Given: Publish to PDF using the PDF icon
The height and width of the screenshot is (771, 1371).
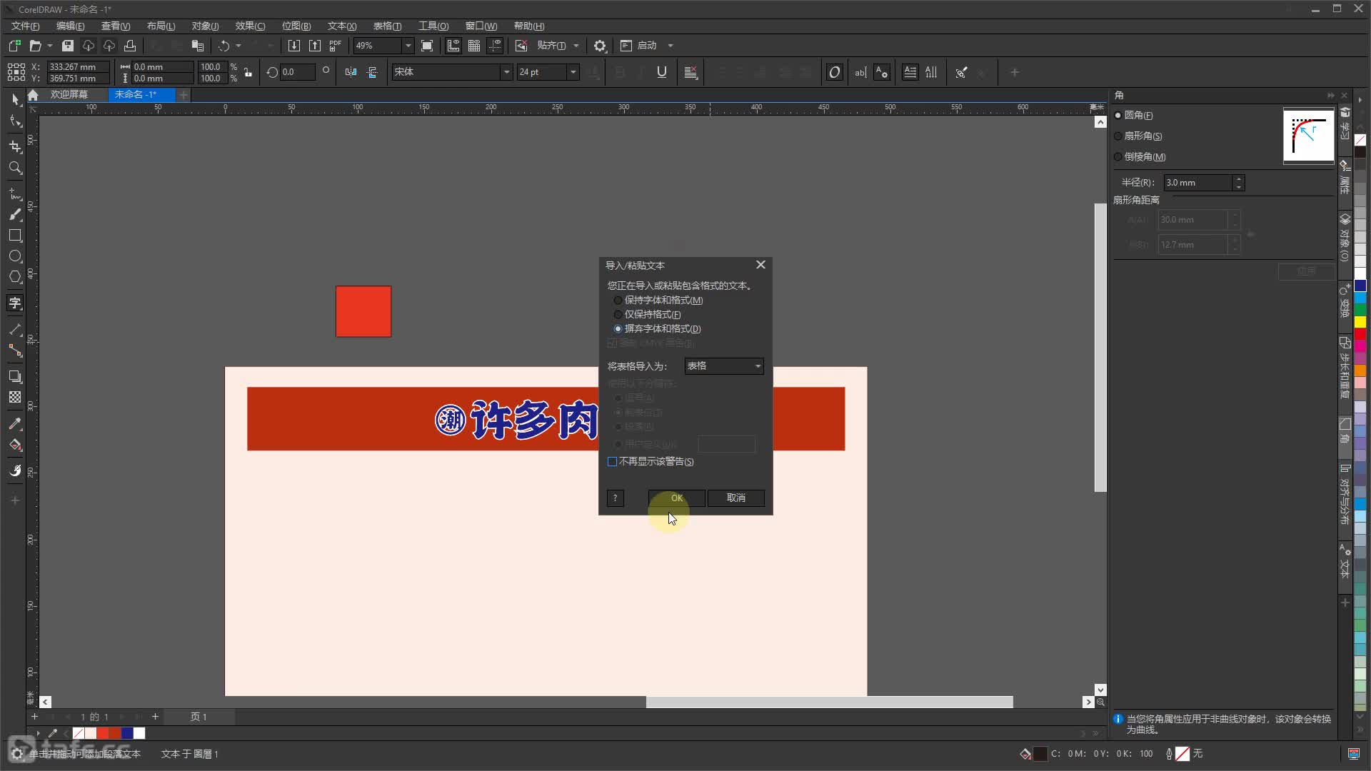Looking at the screenshot, I should tap(336, 46).
